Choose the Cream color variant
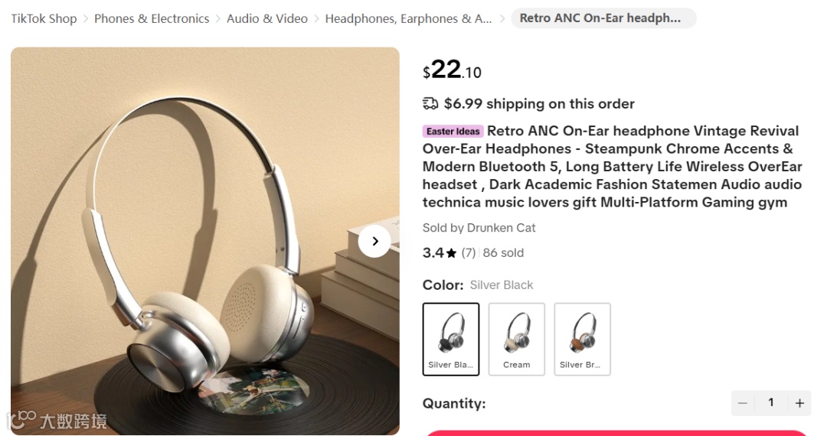The width and height of the screenshot is (827, 436). (516, 339)
